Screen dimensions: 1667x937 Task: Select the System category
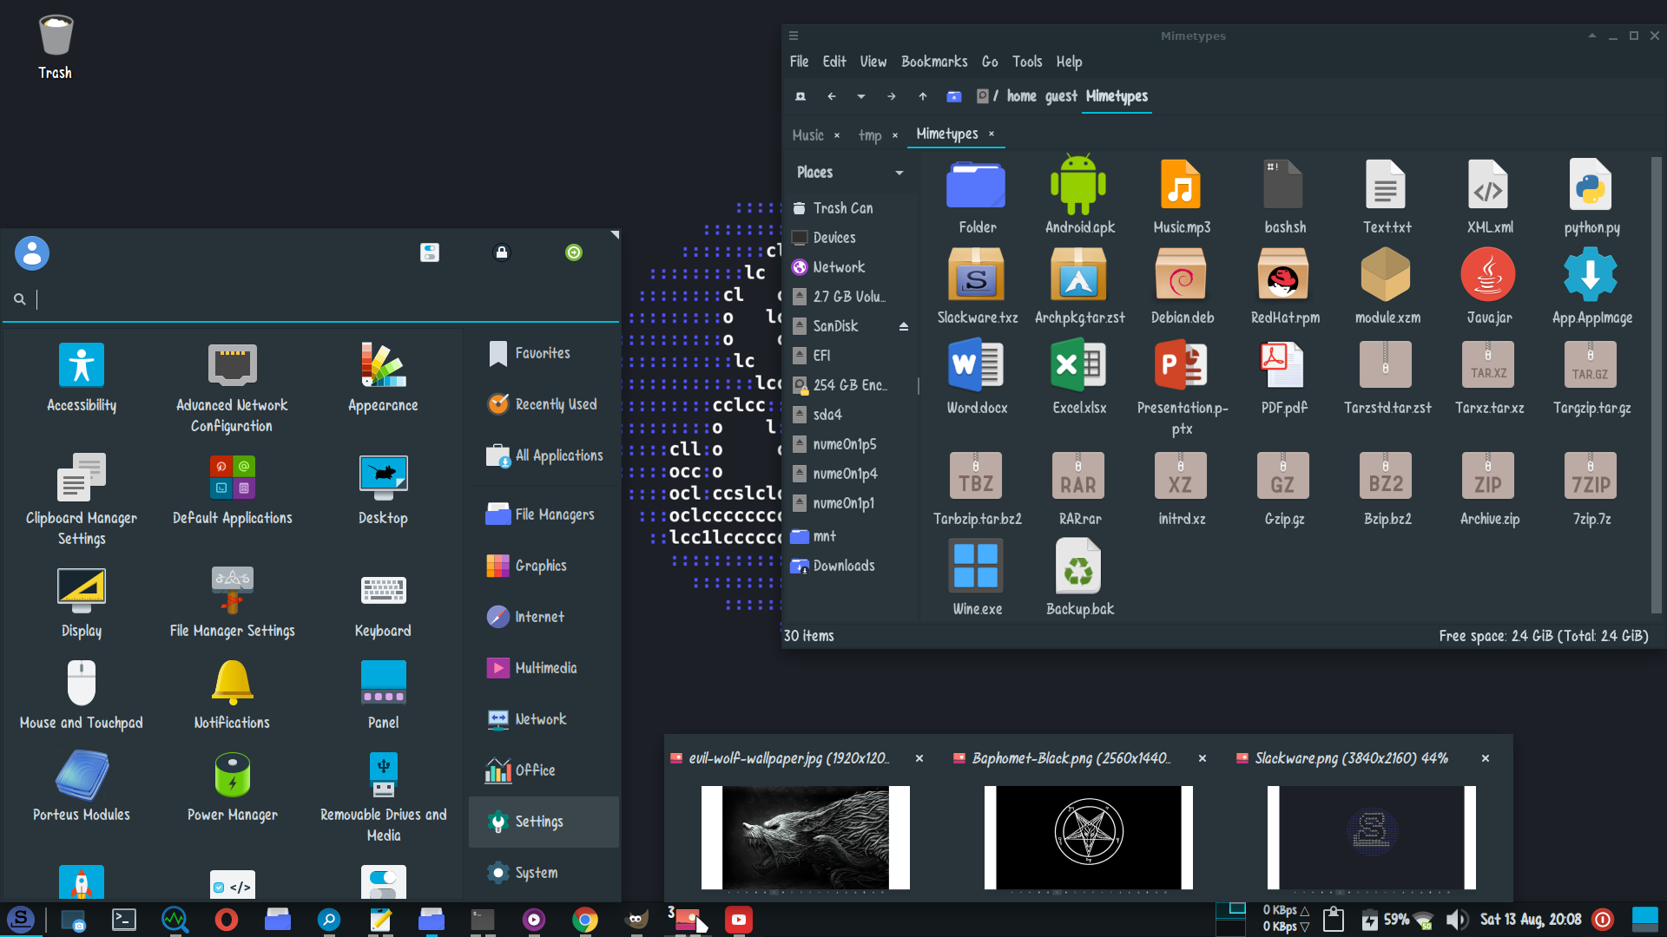coord(544,873)
